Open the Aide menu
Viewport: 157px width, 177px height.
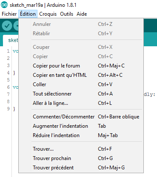82,14
